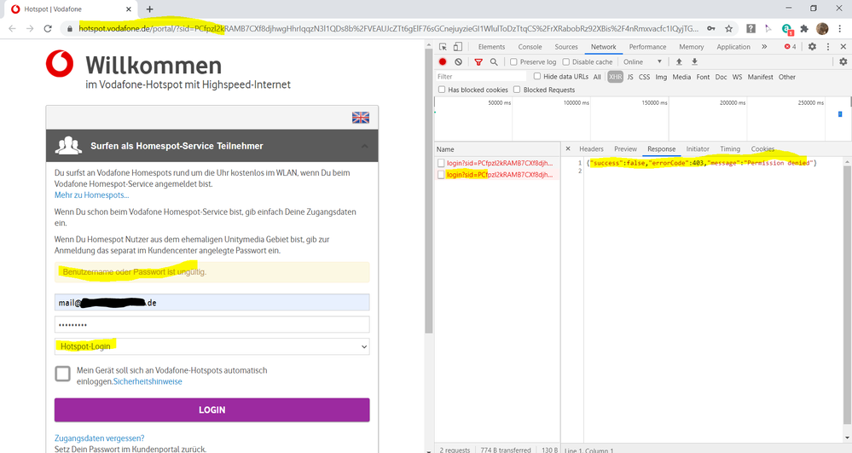Close the DevTools panel
Screen dimensions: 852x453
tap(843, 47)
